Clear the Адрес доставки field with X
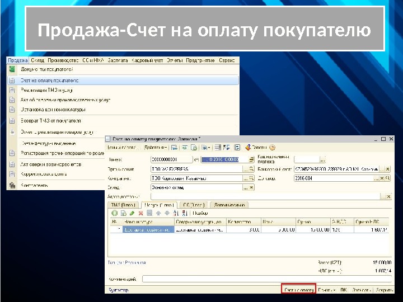Viewport: 403px width, 302px height. (x=388, y=197)
